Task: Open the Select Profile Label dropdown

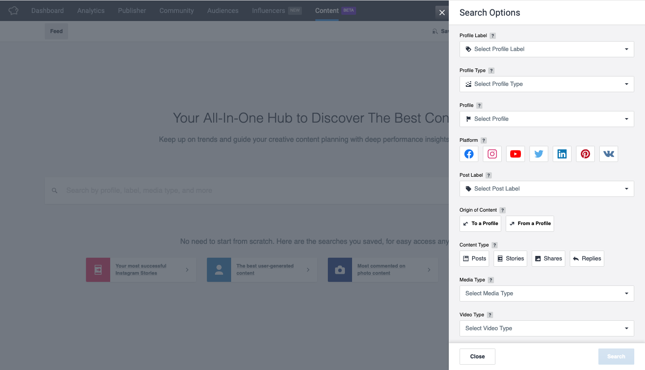Action: pos(547,49)
